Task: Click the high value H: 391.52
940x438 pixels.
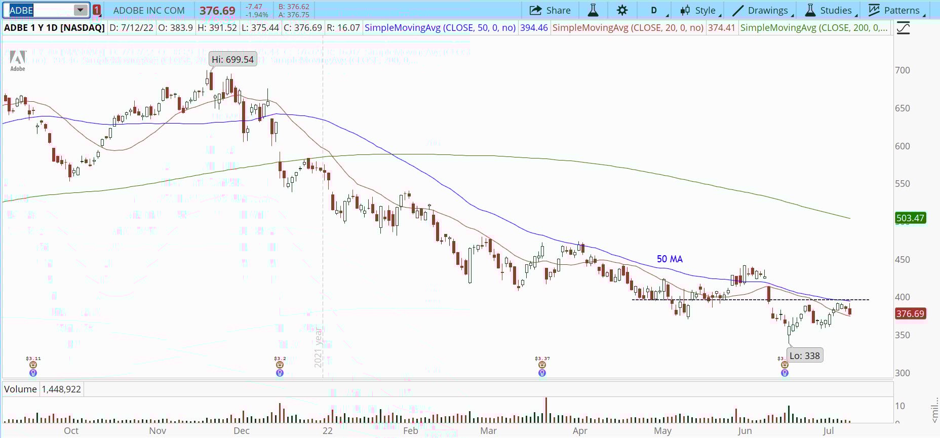Action: coord(217,28)
